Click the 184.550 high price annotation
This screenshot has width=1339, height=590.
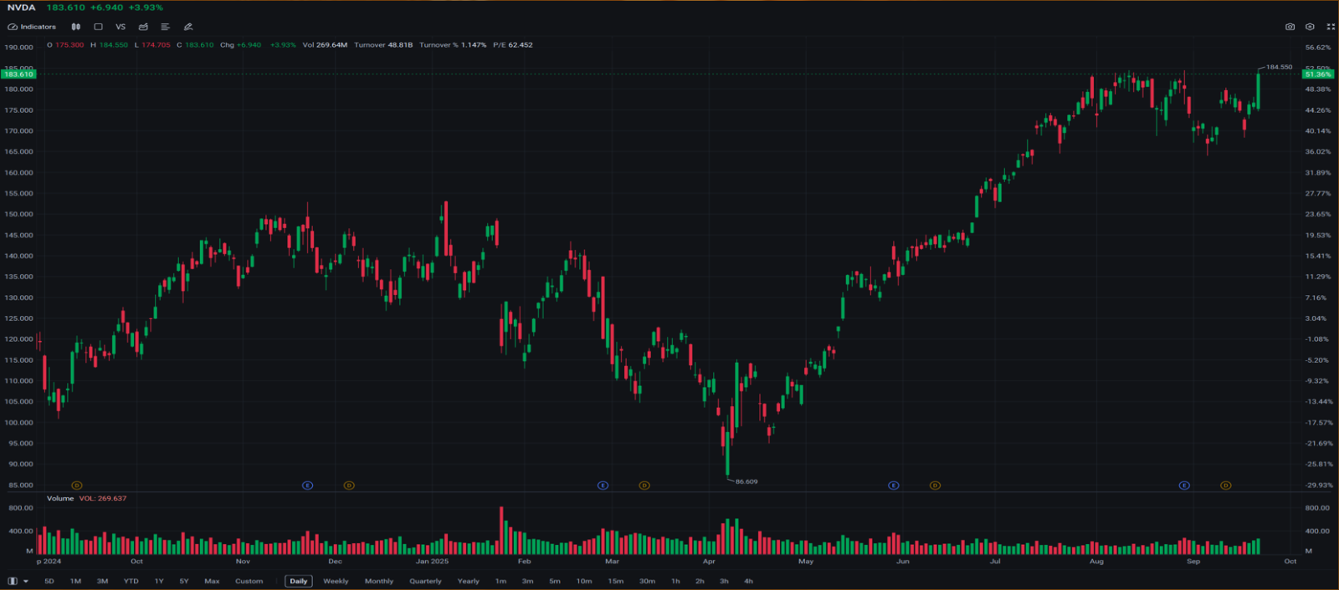pos(1279,67)
